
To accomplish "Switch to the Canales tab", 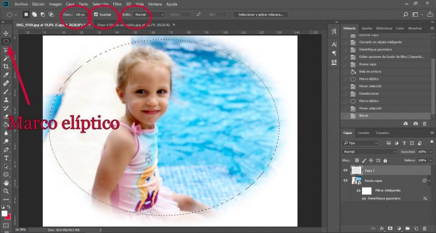I will tap(363, 133).
